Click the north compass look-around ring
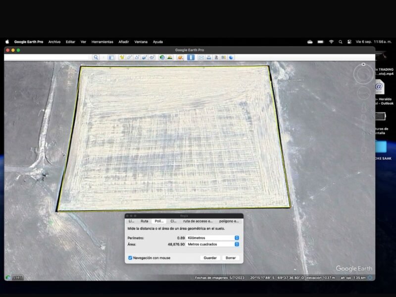Screen dimensions: 396x297 tap(364, 74)
